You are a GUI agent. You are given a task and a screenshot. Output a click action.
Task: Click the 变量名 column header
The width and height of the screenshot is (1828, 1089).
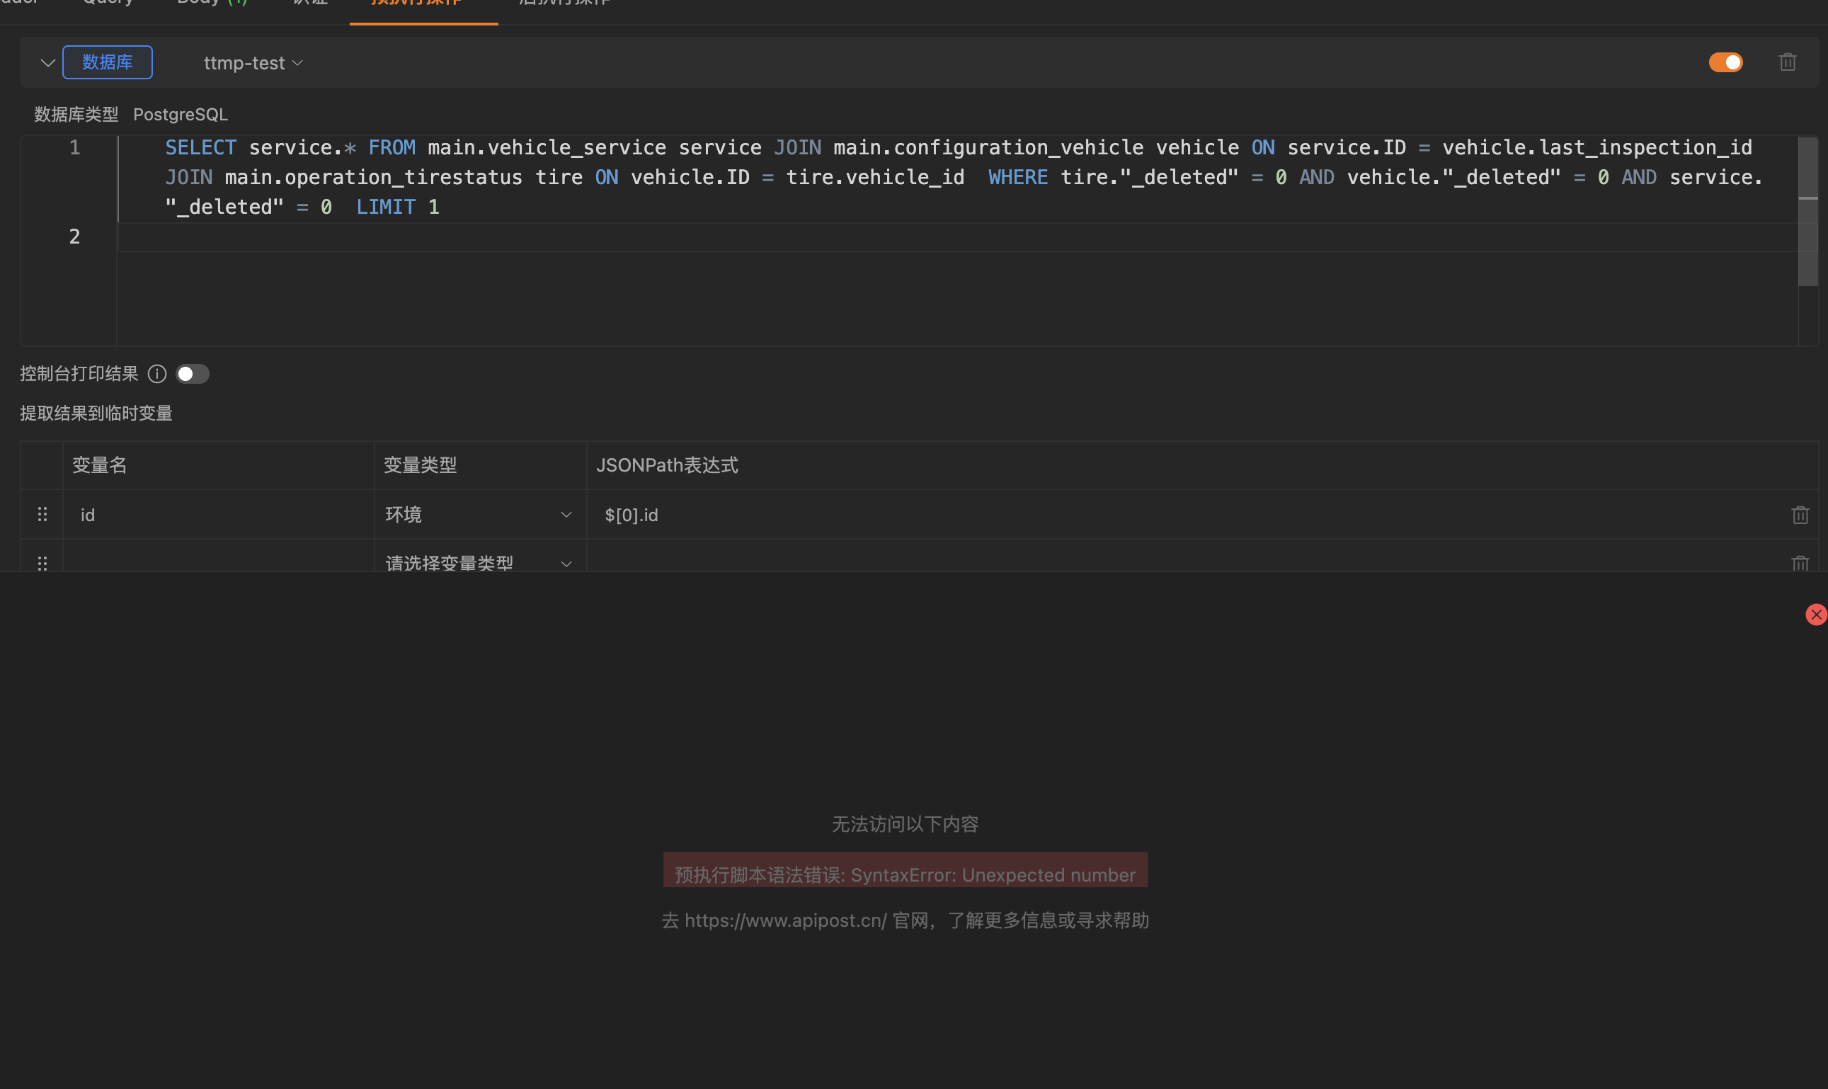[100, 465]
